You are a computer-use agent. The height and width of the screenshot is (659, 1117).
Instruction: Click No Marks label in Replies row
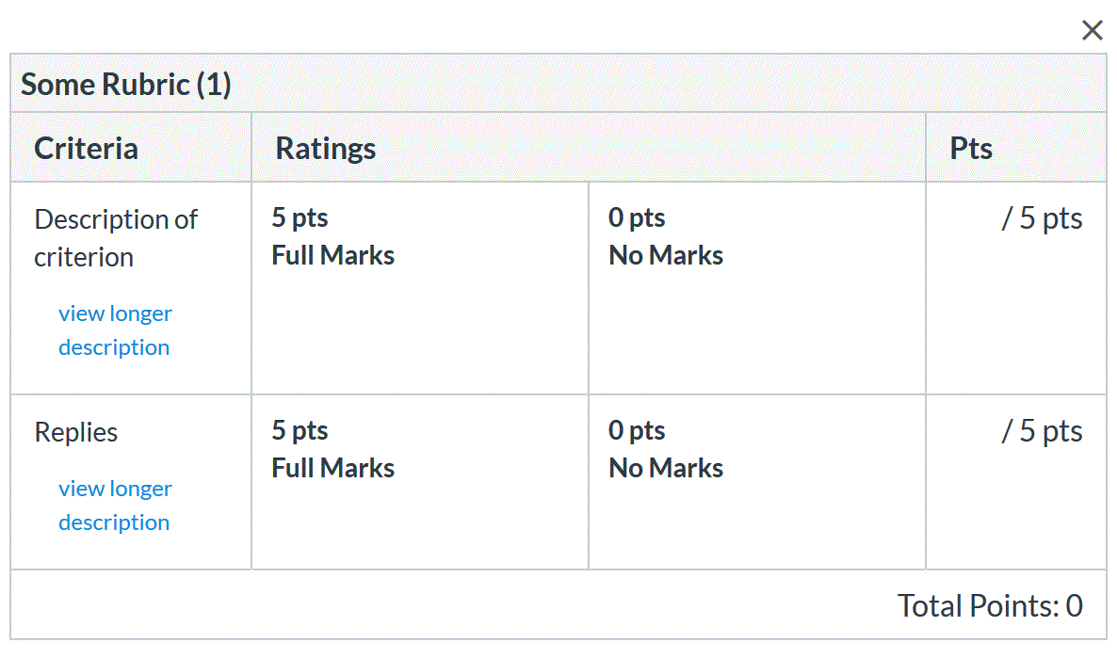666,468
